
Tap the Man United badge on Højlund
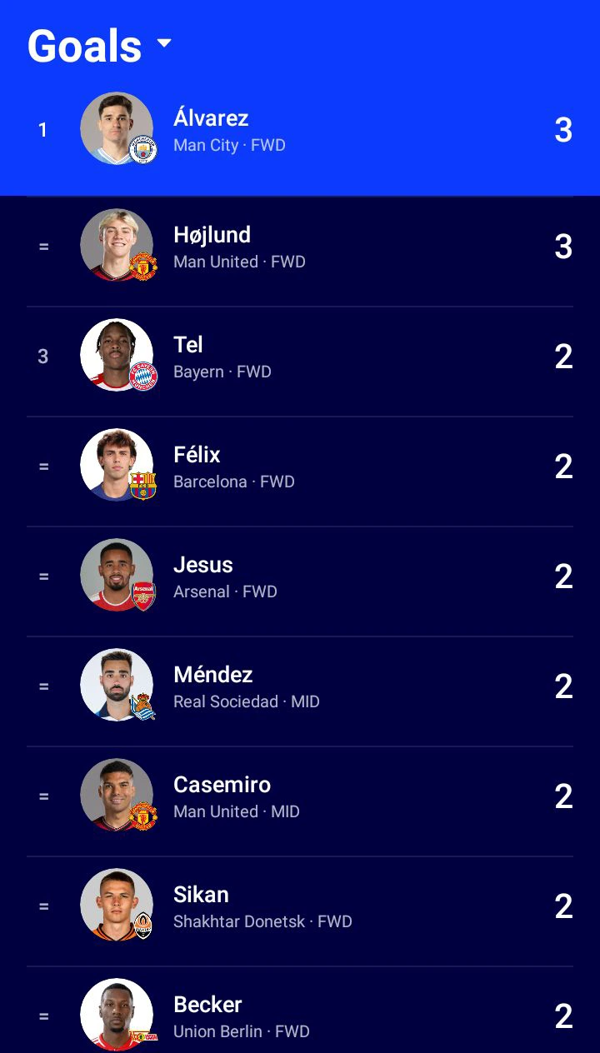coord(143,267)
